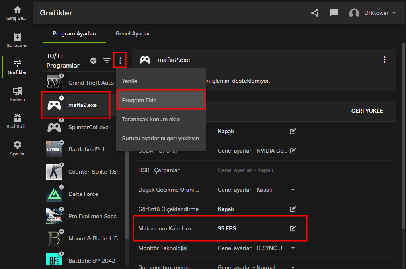This screenshot has height=269, width=406.
Task: Click the DSR - Çarpanlar label
Action: click(x=159, y=170)
